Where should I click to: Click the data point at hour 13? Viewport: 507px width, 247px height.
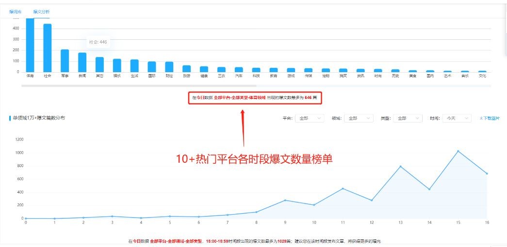pos(400,167)
